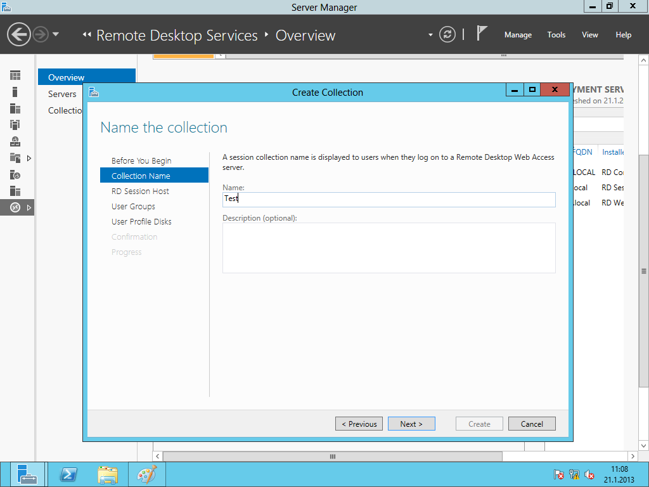The width and height of the screenshot is (649, 487).
Task: Refresh Server Manager with the refresh icon
Action: click(x=447, y=35)
